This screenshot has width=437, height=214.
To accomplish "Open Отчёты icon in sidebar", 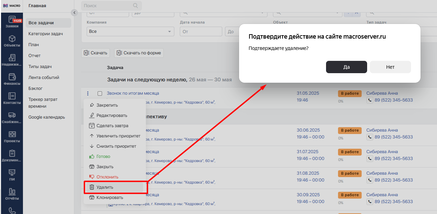I will (x=12, y=193).
